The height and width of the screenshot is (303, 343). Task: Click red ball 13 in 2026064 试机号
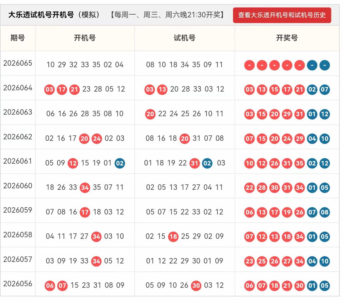pos(162,89)
